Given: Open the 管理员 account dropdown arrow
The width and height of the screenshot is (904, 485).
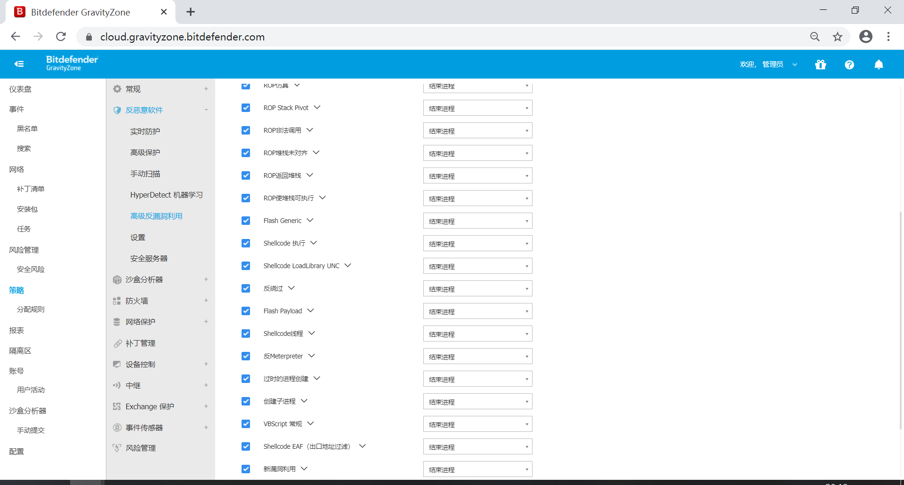Looking at the screenshot, I should pos(795,64).
